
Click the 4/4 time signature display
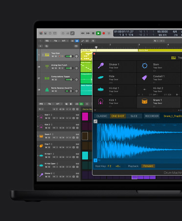tap(175, 32)
